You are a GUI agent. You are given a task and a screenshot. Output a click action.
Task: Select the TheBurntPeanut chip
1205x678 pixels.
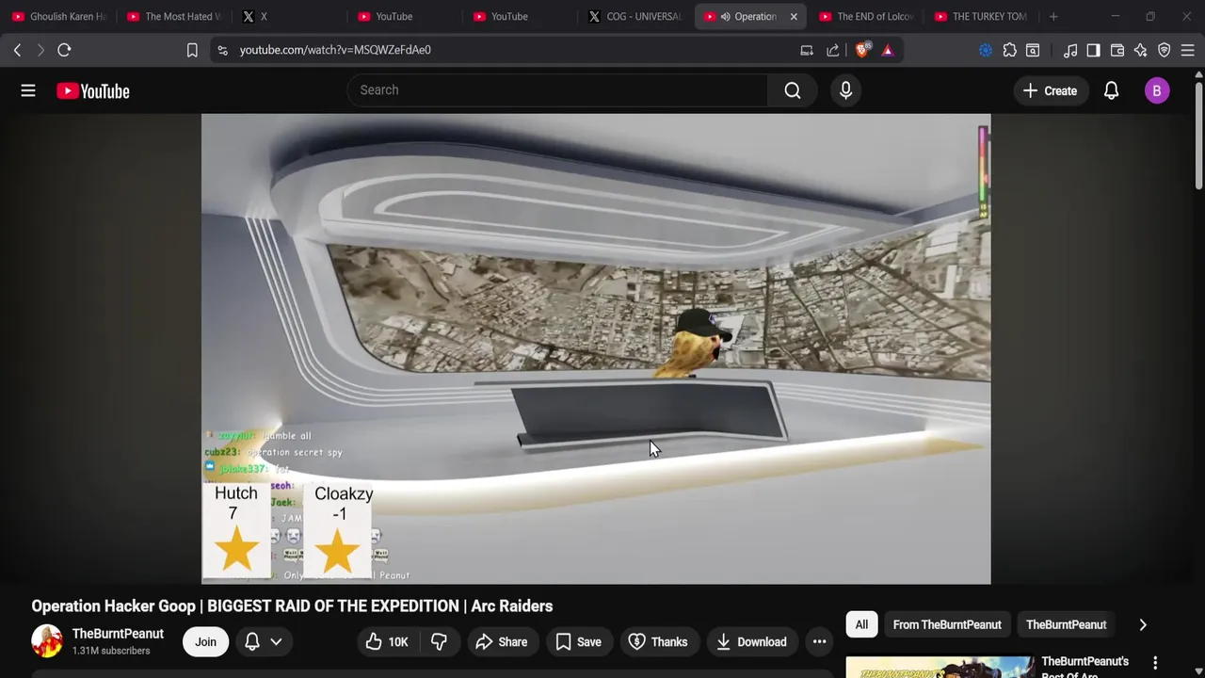click(x=1066, y=624)
